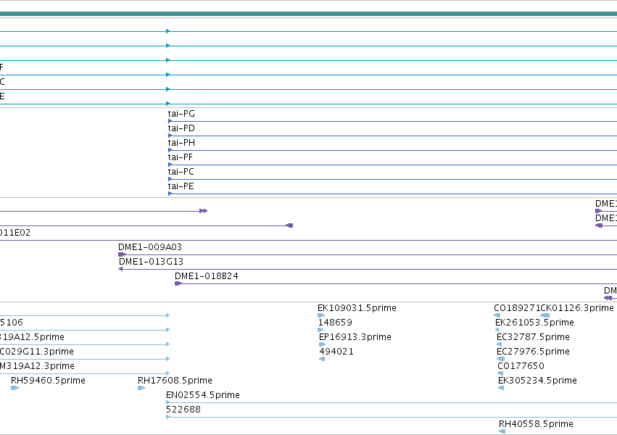Select the 494021 feature arrow glyph
The image size is (617, 435).
pos(322,359)
